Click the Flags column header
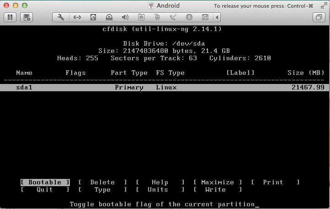330x209 pixels. click(x=75, y=73)
